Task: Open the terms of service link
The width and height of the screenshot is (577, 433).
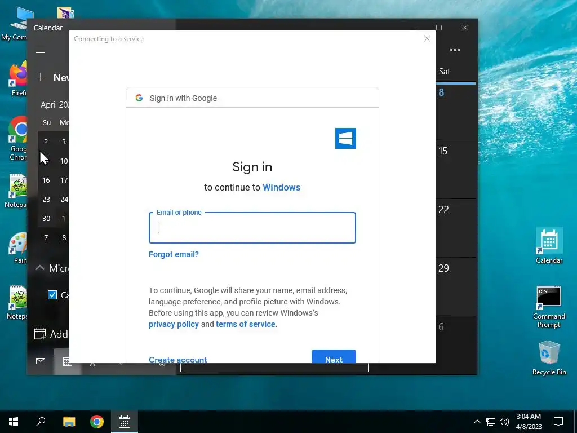Action: pos(246,324)
